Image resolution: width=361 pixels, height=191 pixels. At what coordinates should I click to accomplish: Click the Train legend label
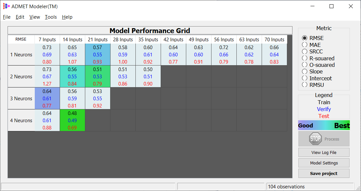pyautogui.click(x=324, y=102)
